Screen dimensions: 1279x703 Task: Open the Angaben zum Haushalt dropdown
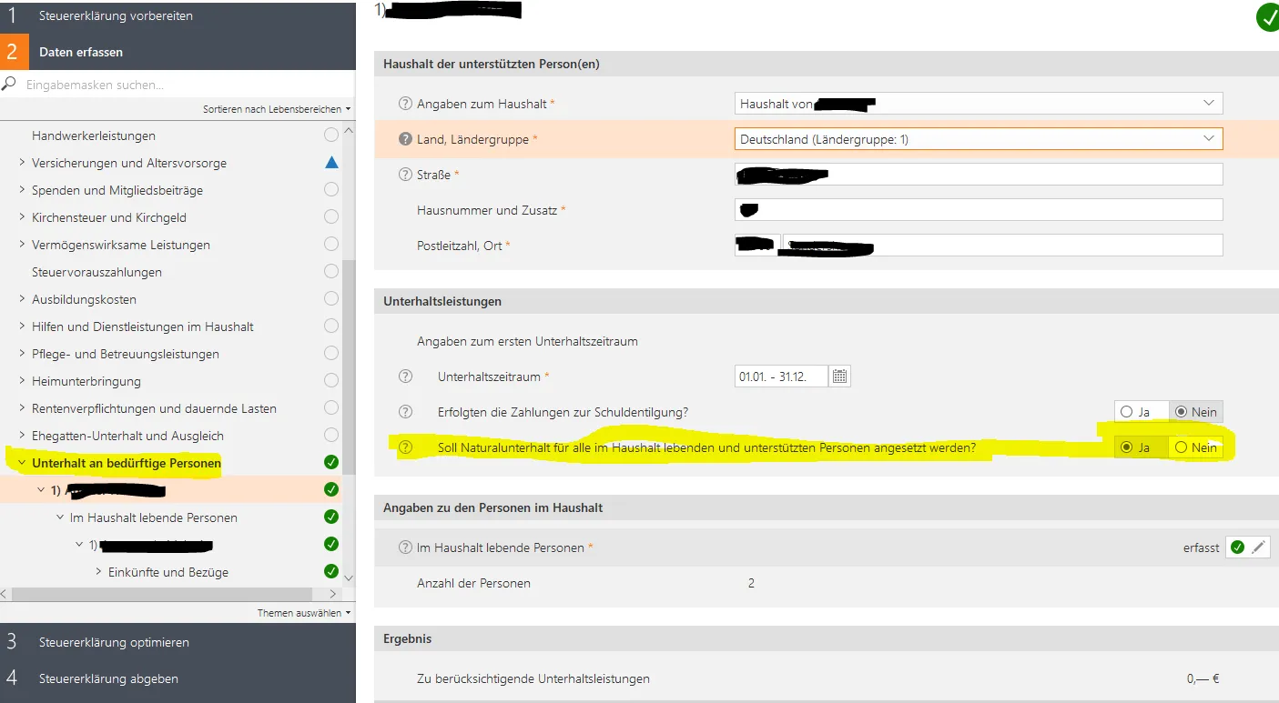tap(979, 104)
